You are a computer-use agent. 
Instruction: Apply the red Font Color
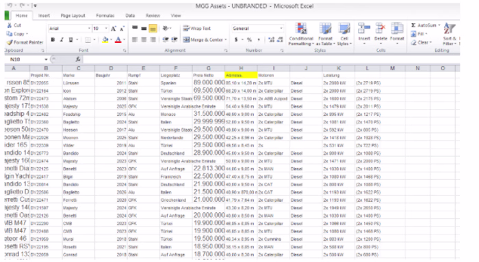tap(118, 40)
